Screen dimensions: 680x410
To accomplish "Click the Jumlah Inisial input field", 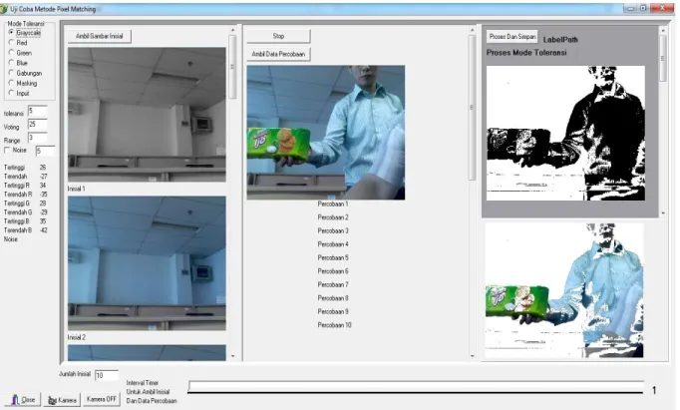I will click(107, 375).
